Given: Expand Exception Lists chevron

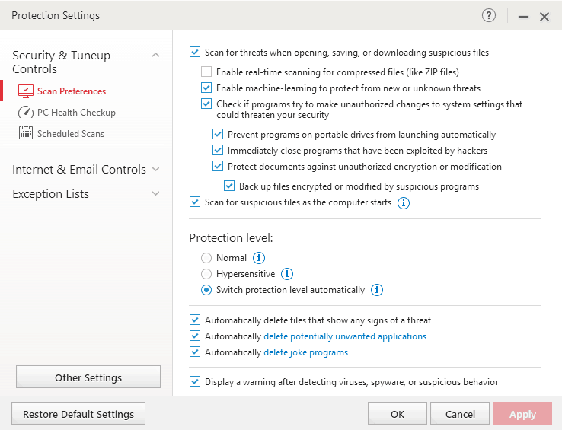Looking at the screenshot, I should tap(155, 193).
